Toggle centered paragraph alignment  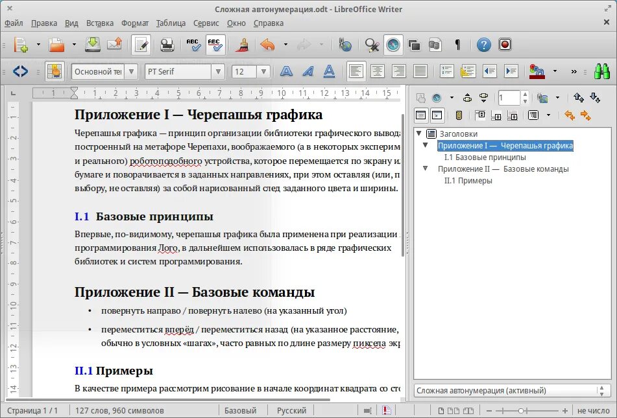pos(378,71)
